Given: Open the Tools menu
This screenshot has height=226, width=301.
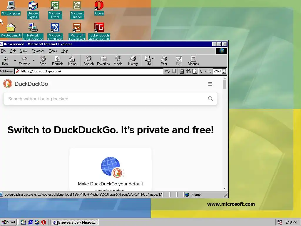Looking at the screenshot, I should 53,51.
